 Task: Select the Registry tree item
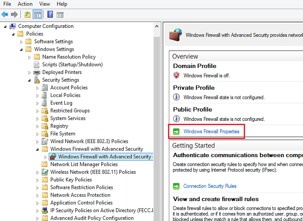(x=59, y=126)
